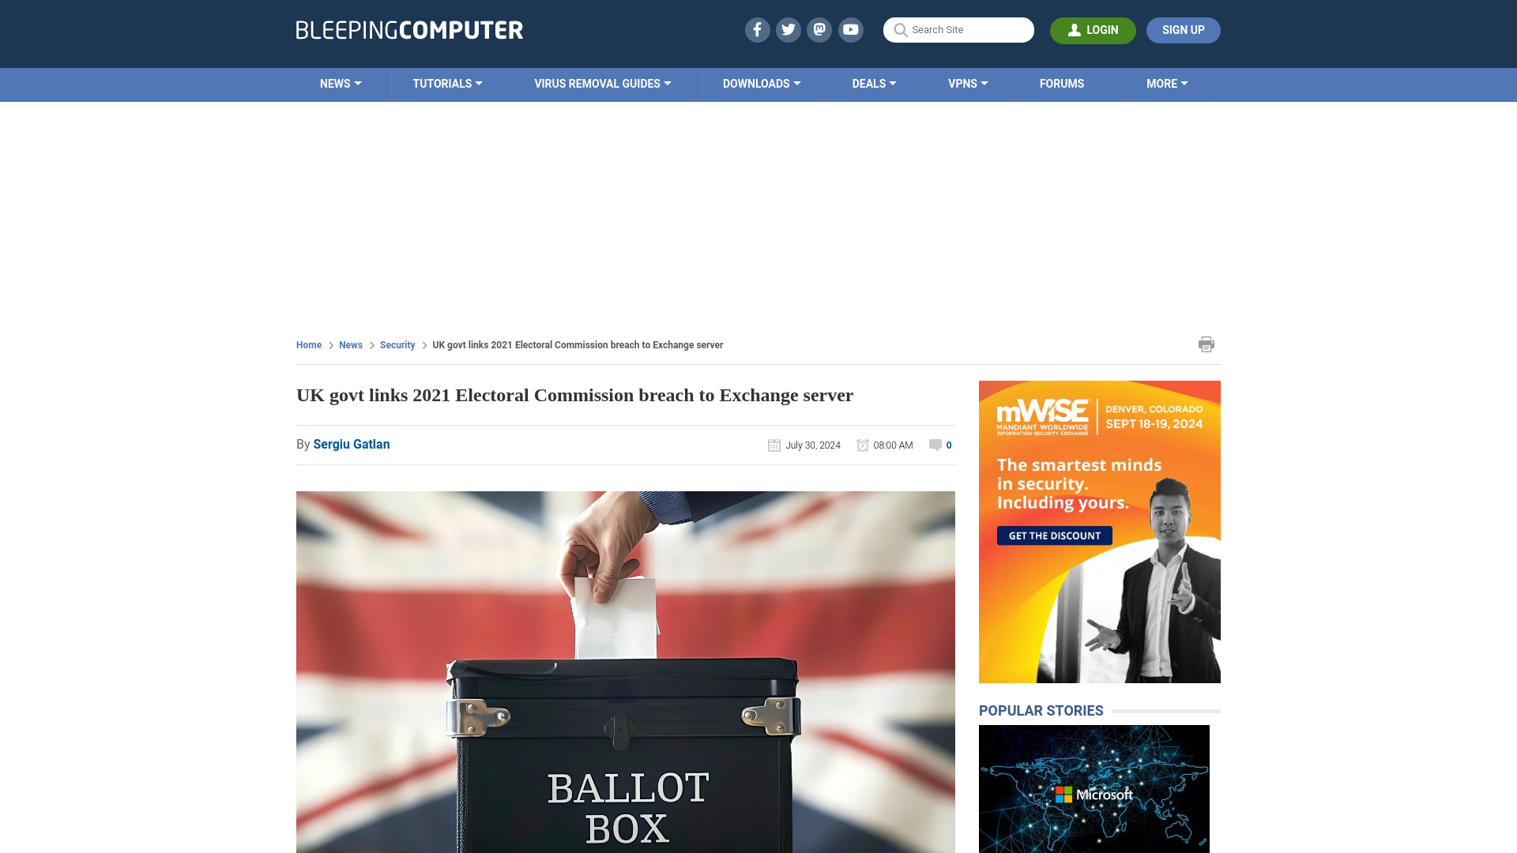Click the Microsoft popular story thumbnail
This screenshot has height=853, width=1517.
(1094, 788)
